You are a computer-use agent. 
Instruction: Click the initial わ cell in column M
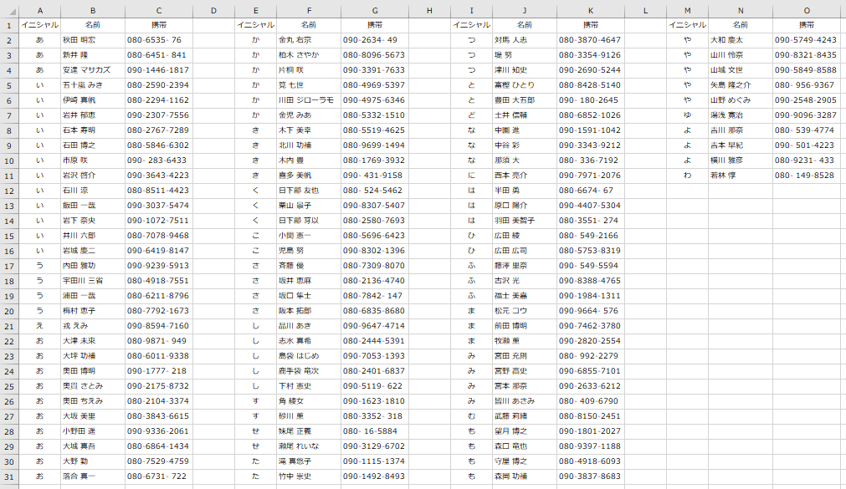click(x=687, y=176)
